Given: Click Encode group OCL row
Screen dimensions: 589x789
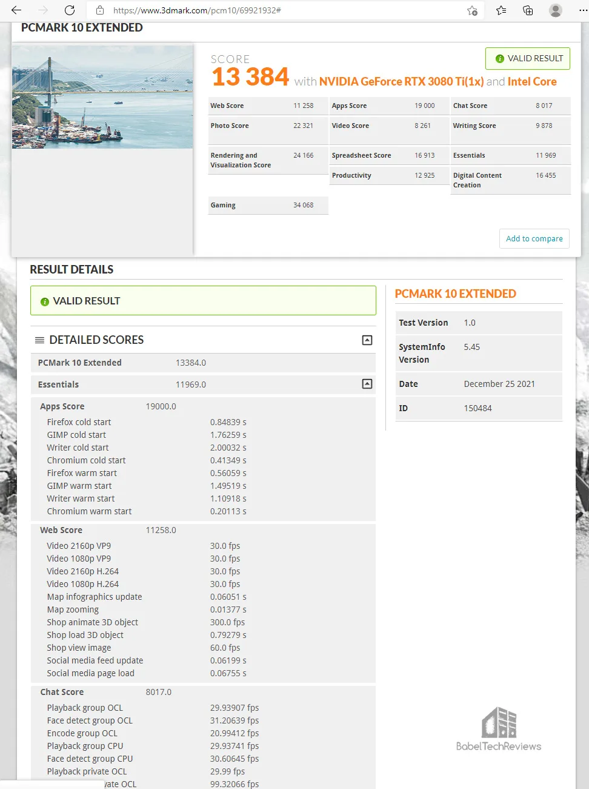Looking at the screenshot, I should point(203,733).
